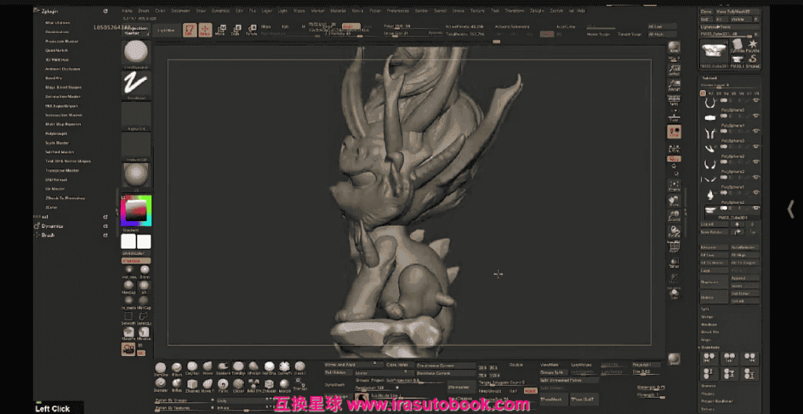The width and height of the screenshot is (803, 414).
Task: Pick the hPolish brush in bottom shelf
Action: pyautogui.click(x=253, y=368)
